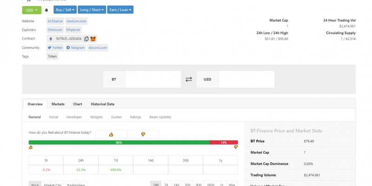The width and height of the screenshot is (372, 186).
Task: Click the BT amount input field
Action: coord(153,79)
